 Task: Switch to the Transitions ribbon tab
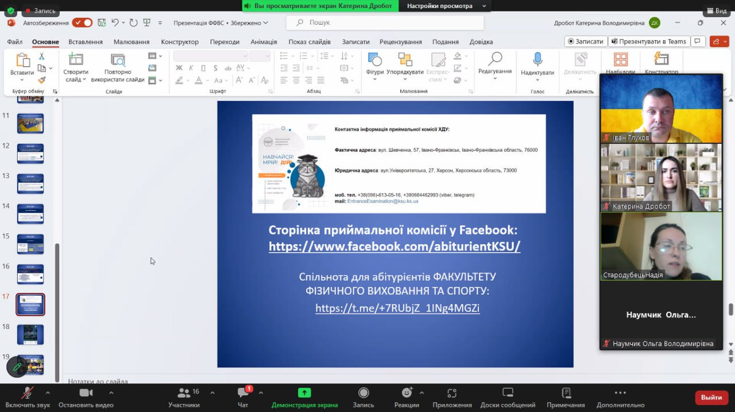click(x=225, y=42)
